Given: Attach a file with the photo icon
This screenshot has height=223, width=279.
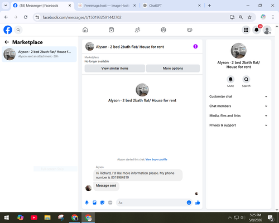Looking at the screenshot, I should 94,202.
